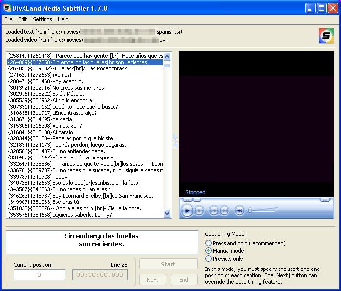Screen dimensions: 341x291
Task: Select line 'No creas sus mentiras.'
Action: coord(85,88)
